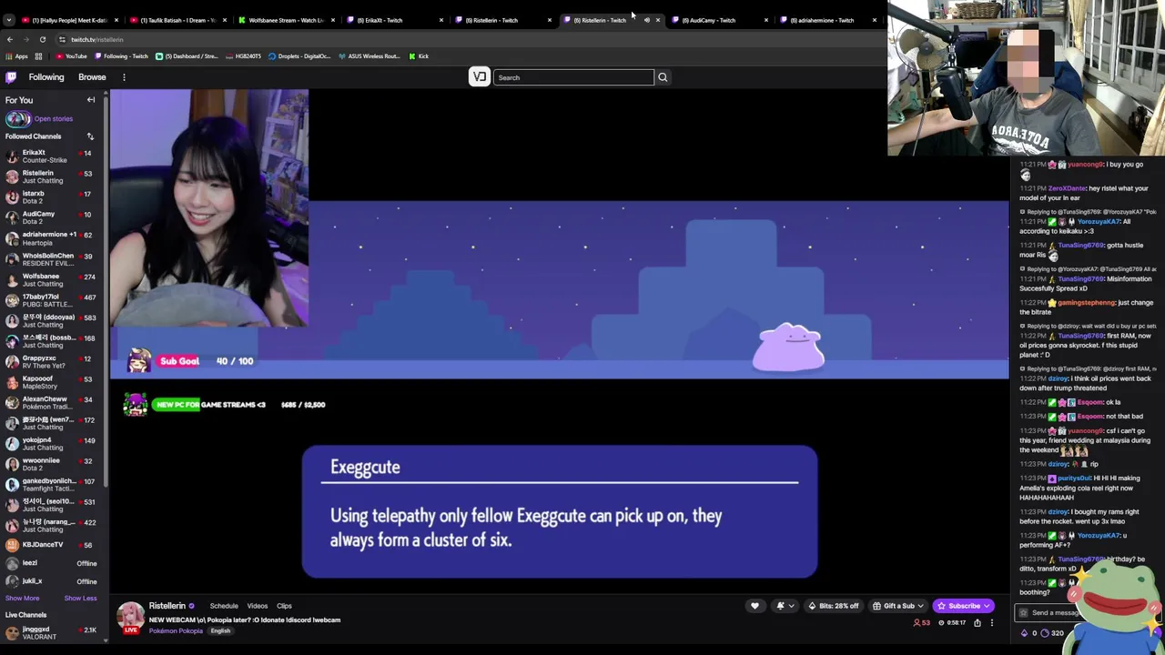Image resolution: width=1165 pixels, height=655 pixels.
Task: Click the share icon under the stream
Action: tap(978, 623)
